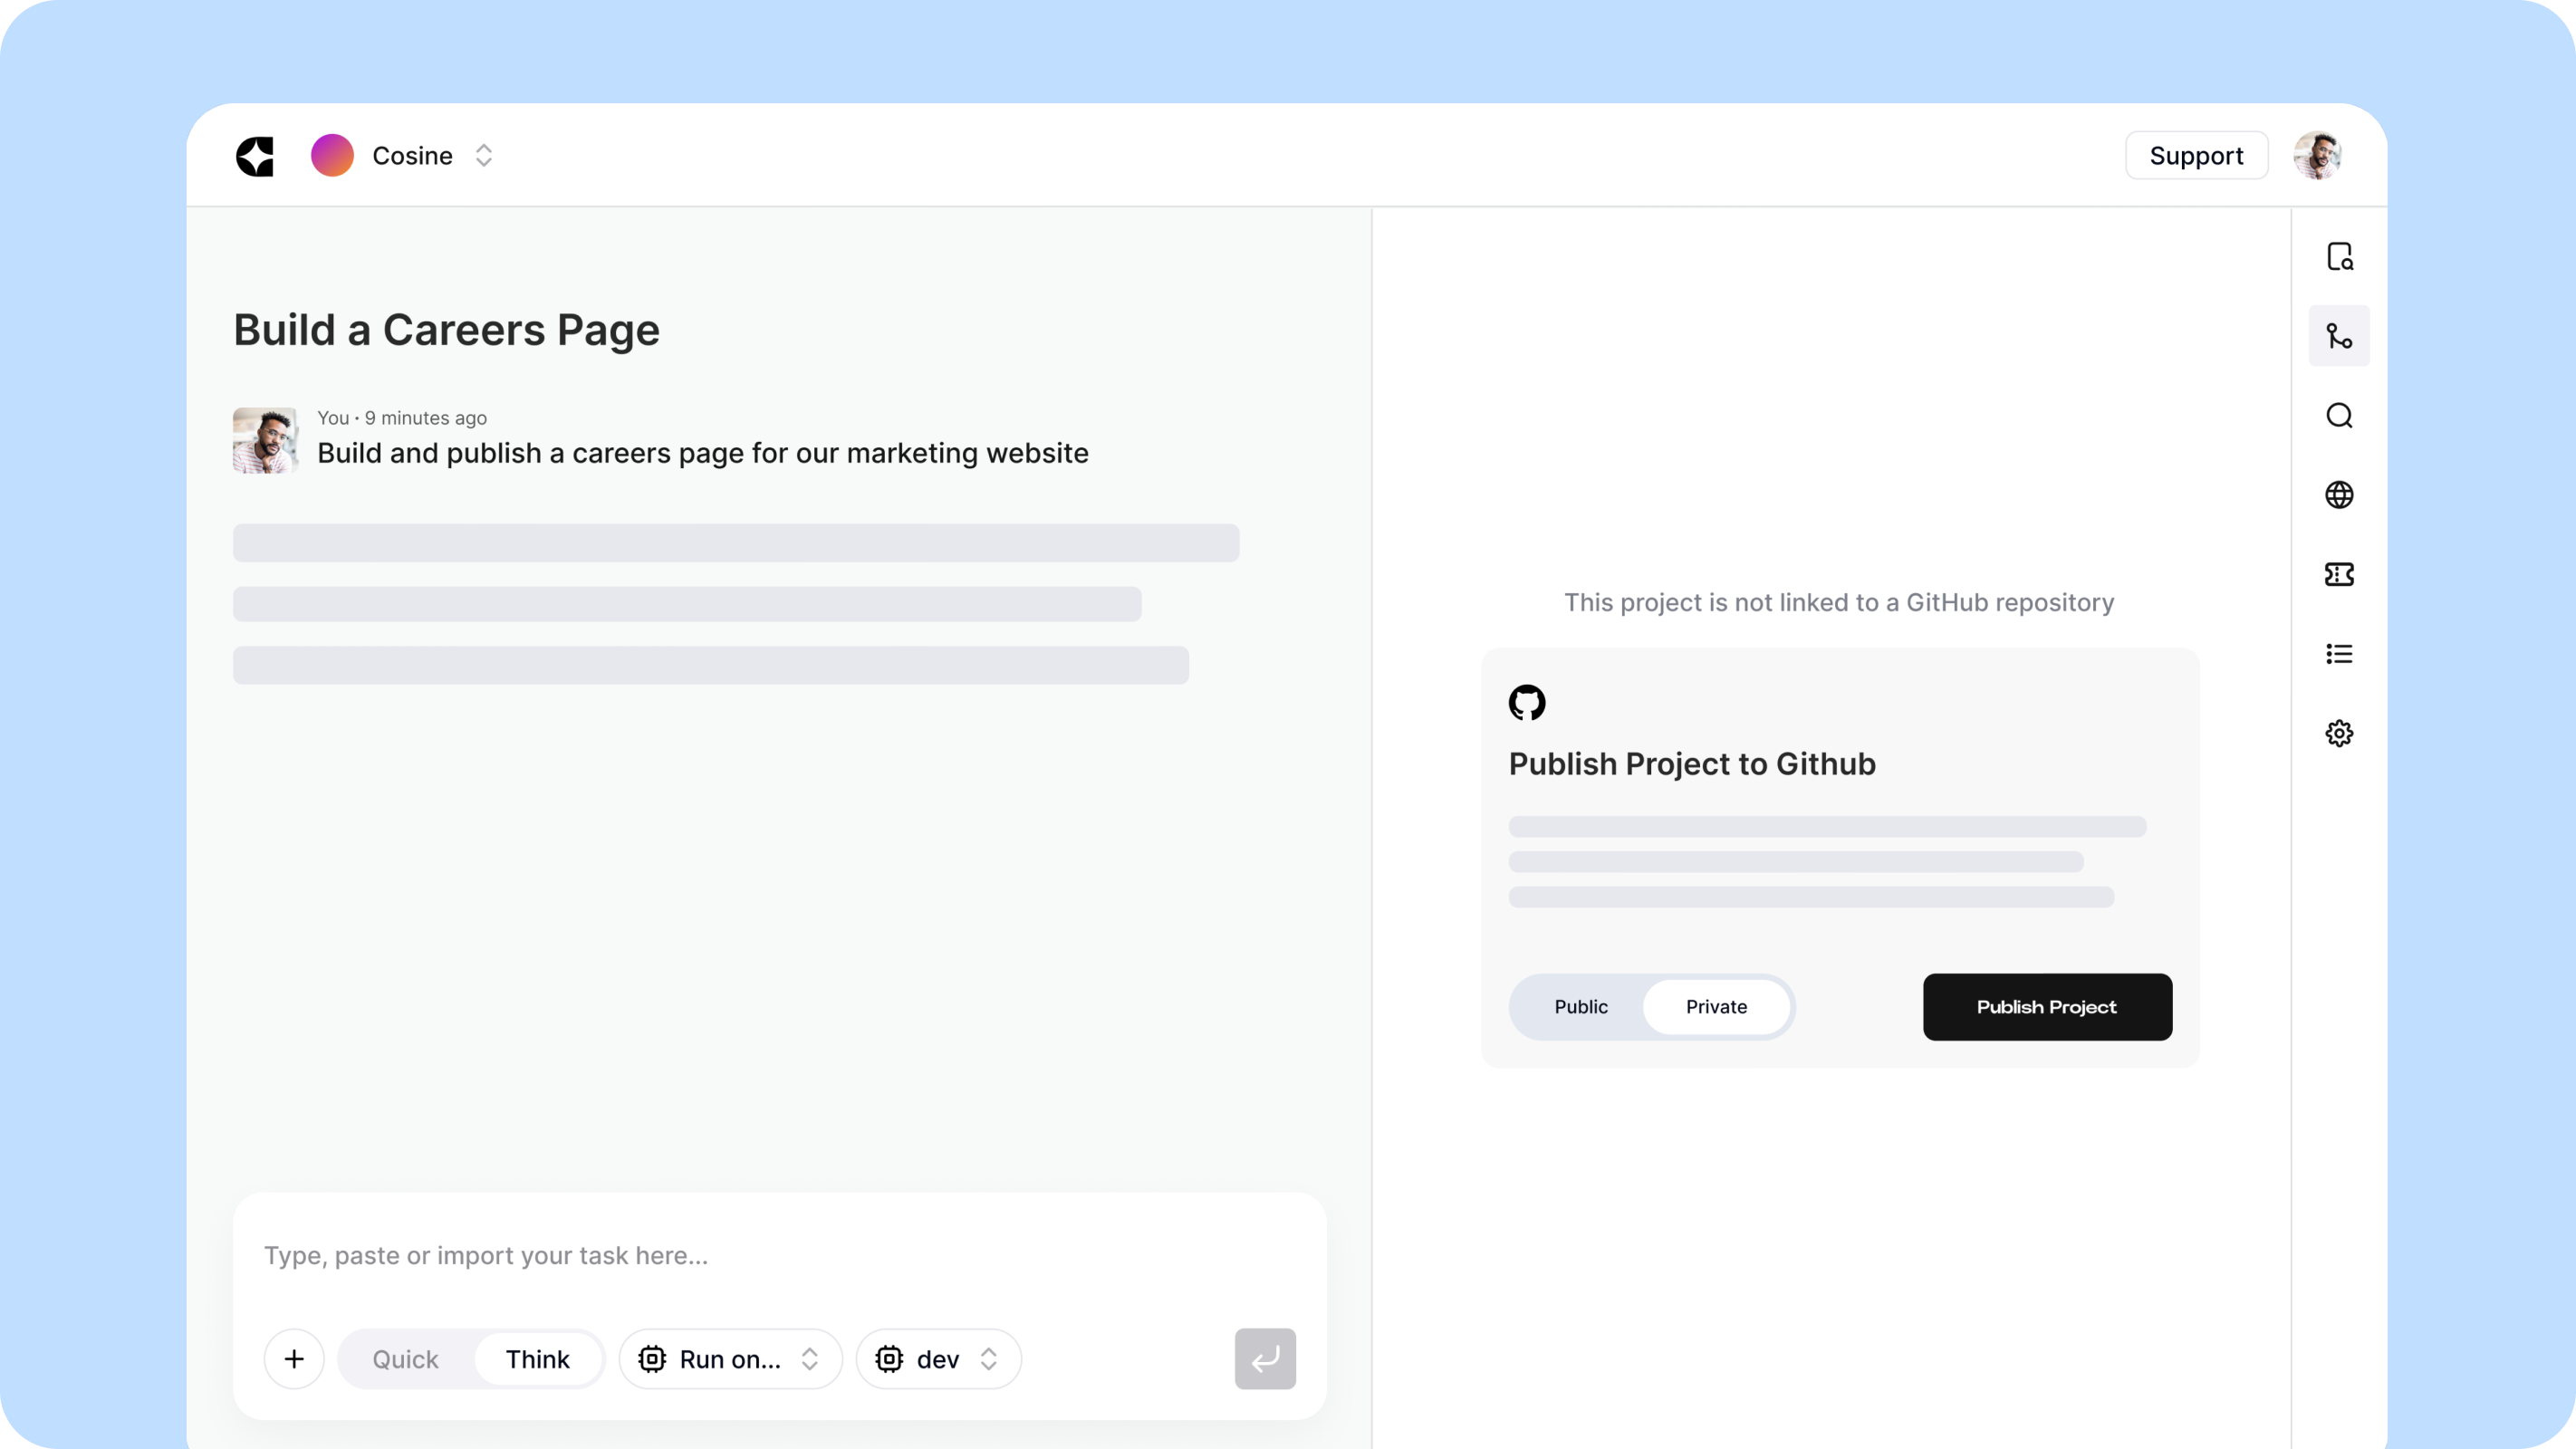Screen dimensions: 2576x1449
Task: Open the globe browser sidebar icon
Action: 2339,495
